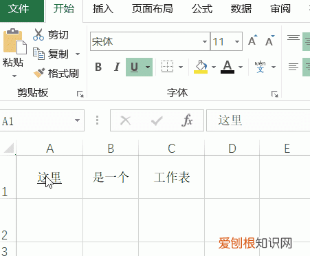Screen dimensions: 310x256
Task: Open Insert Function fx dialog
Action: pyautogui.click(x=187, y=120)
